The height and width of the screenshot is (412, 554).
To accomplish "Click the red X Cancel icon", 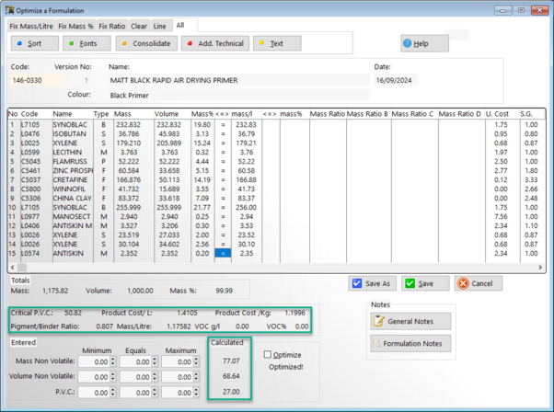I will click(x=463, y=283).
